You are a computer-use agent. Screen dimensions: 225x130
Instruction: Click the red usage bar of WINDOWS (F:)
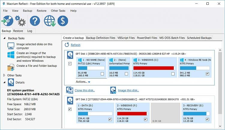[132, 114]
